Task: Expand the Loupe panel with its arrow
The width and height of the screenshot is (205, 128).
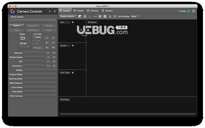Action: click(x=73, y=46)
